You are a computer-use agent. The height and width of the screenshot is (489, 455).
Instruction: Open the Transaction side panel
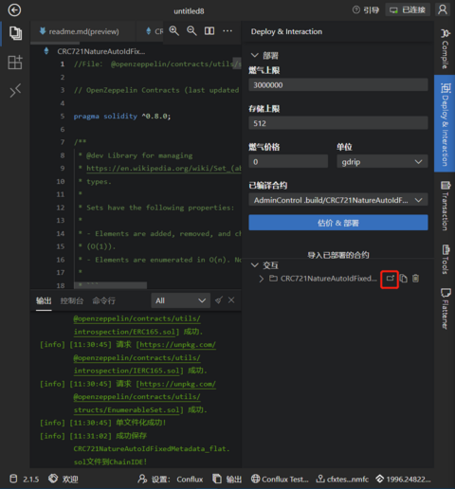pos(445,206)
